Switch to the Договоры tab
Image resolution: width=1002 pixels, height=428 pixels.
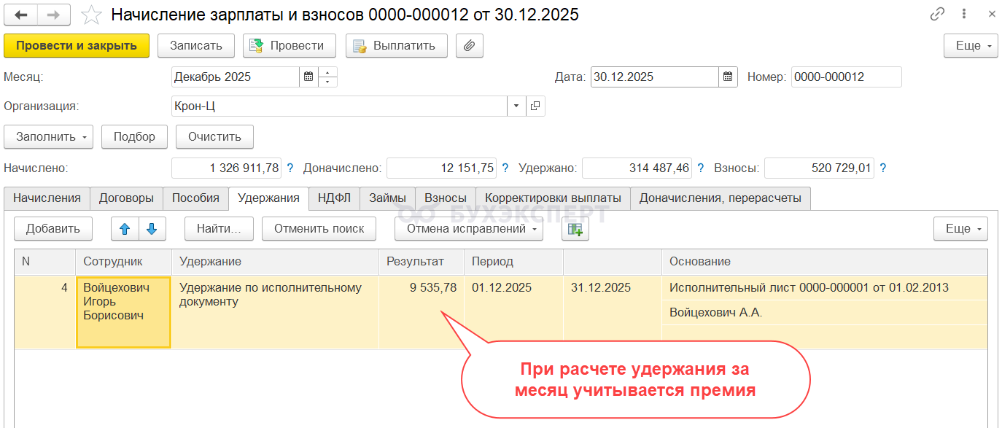point(126,198)
